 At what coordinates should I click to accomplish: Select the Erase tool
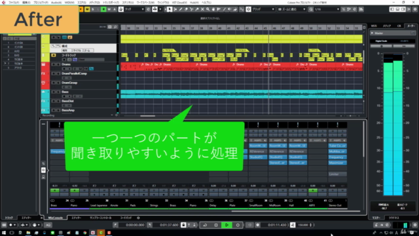186,9
